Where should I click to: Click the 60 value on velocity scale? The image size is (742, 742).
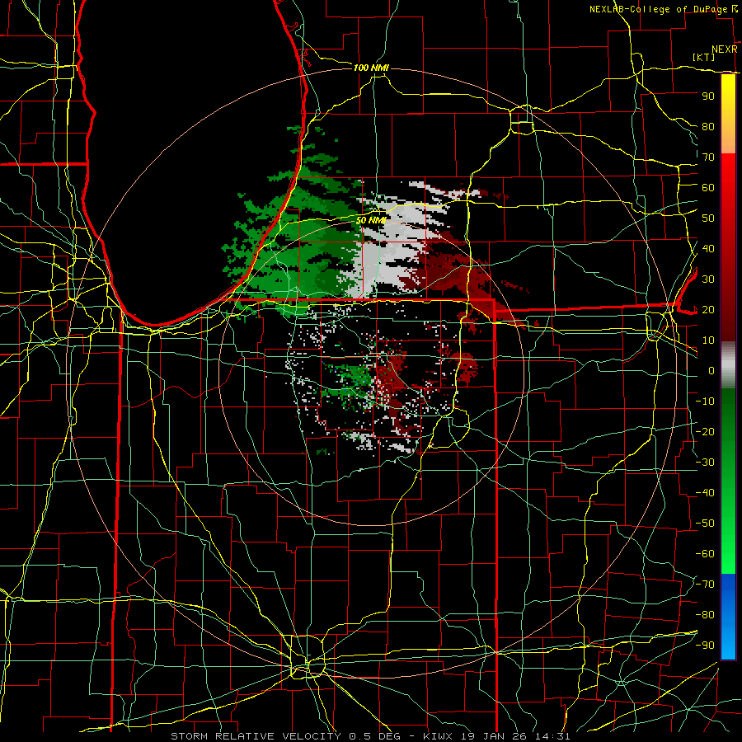(708, 187)
